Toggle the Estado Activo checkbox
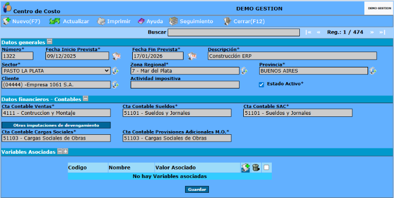Image resolution: width=394 pixels, height=198 pixels. pos(261,85)
